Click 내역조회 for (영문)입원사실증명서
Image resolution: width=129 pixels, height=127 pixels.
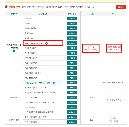[x=72, y=73]
